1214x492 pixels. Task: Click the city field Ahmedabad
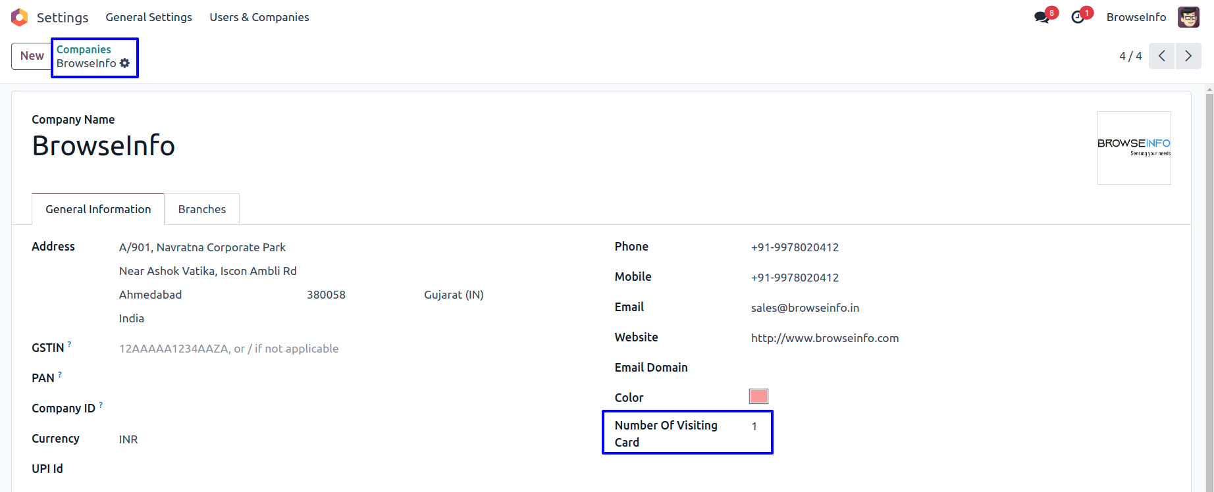point(150,295)
